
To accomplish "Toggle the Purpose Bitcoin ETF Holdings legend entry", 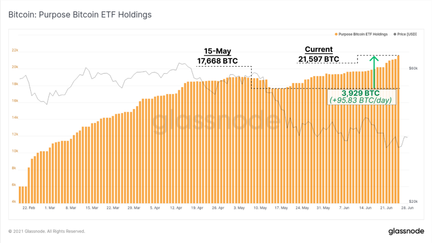I will [x=361, y=34].
